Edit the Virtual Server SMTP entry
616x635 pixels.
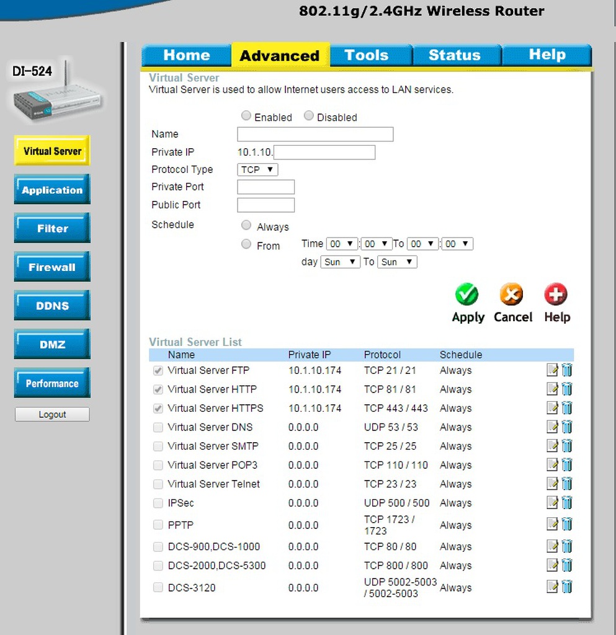click(x=552, y=445)
